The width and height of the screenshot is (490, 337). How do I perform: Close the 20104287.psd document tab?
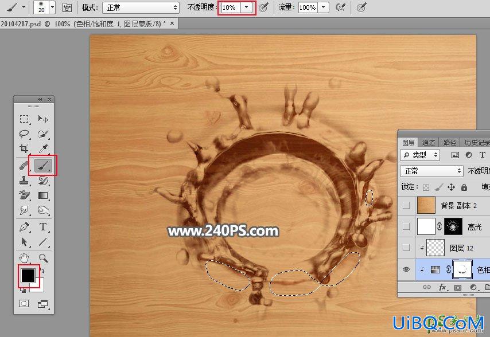pyautogui.click(x=172, y=23)
